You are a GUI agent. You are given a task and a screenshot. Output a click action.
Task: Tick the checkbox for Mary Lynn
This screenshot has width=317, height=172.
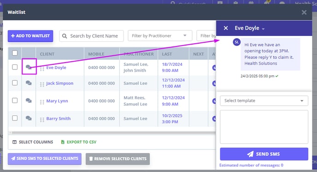tap(15, 100)
